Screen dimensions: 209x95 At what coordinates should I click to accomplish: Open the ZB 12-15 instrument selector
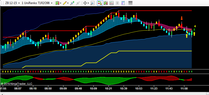click(11, 3)
